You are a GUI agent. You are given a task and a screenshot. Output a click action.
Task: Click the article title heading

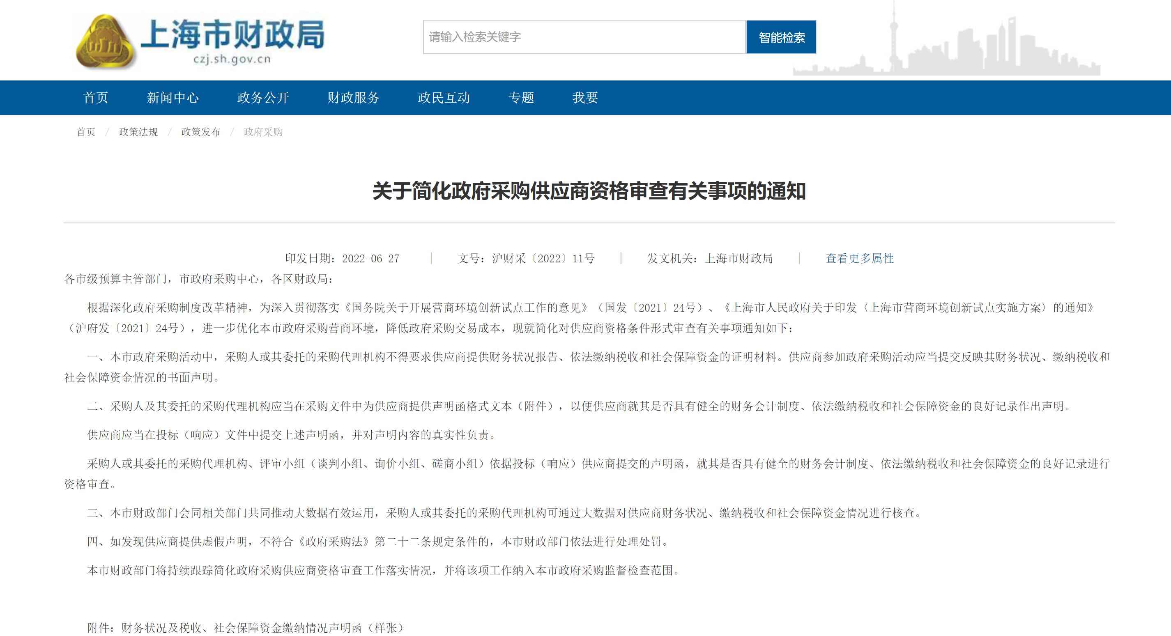point(589,191)
